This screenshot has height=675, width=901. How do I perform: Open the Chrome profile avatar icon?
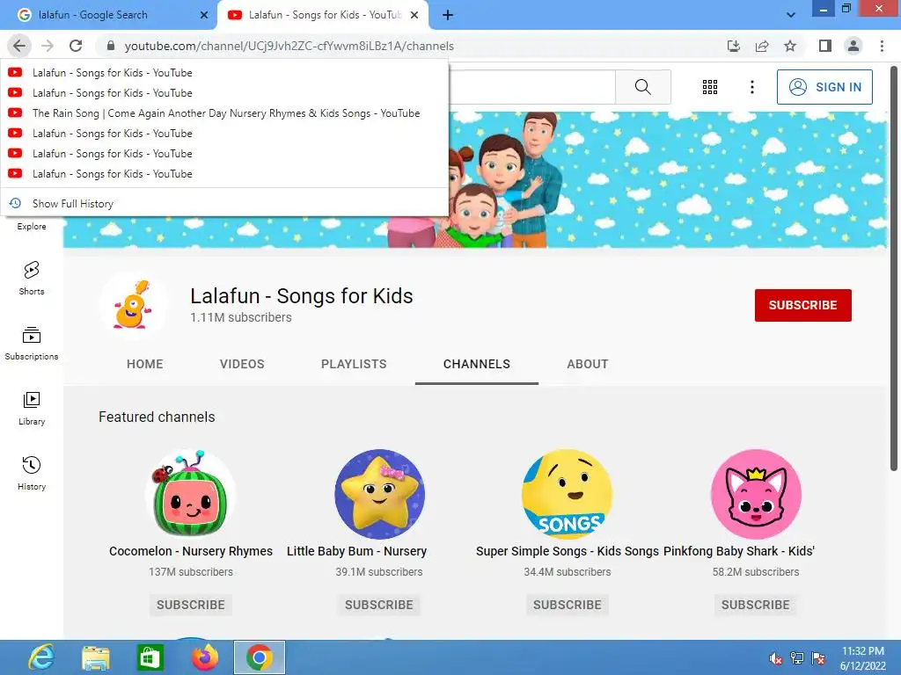853,46
